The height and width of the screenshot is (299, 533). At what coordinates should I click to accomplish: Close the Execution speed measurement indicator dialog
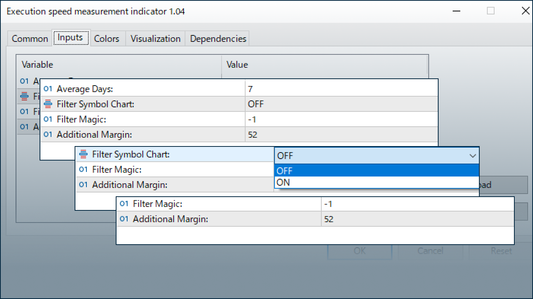pos(526,11)
